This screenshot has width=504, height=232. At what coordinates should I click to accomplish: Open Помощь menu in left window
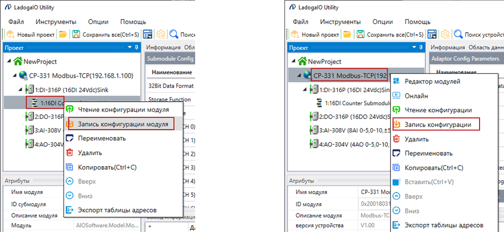tap(133, 22)
